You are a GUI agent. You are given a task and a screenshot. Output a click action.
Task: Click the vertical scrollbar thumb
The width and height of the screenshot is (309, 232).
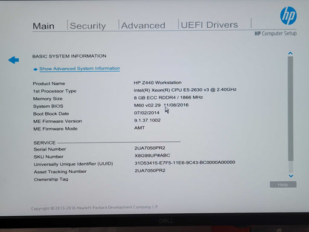click(x=290, y=109)
